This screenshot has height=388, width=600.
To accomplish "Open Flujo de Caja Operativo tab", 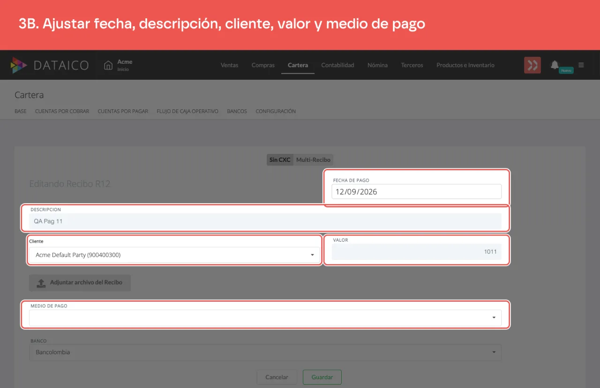I will click(187, 111).
